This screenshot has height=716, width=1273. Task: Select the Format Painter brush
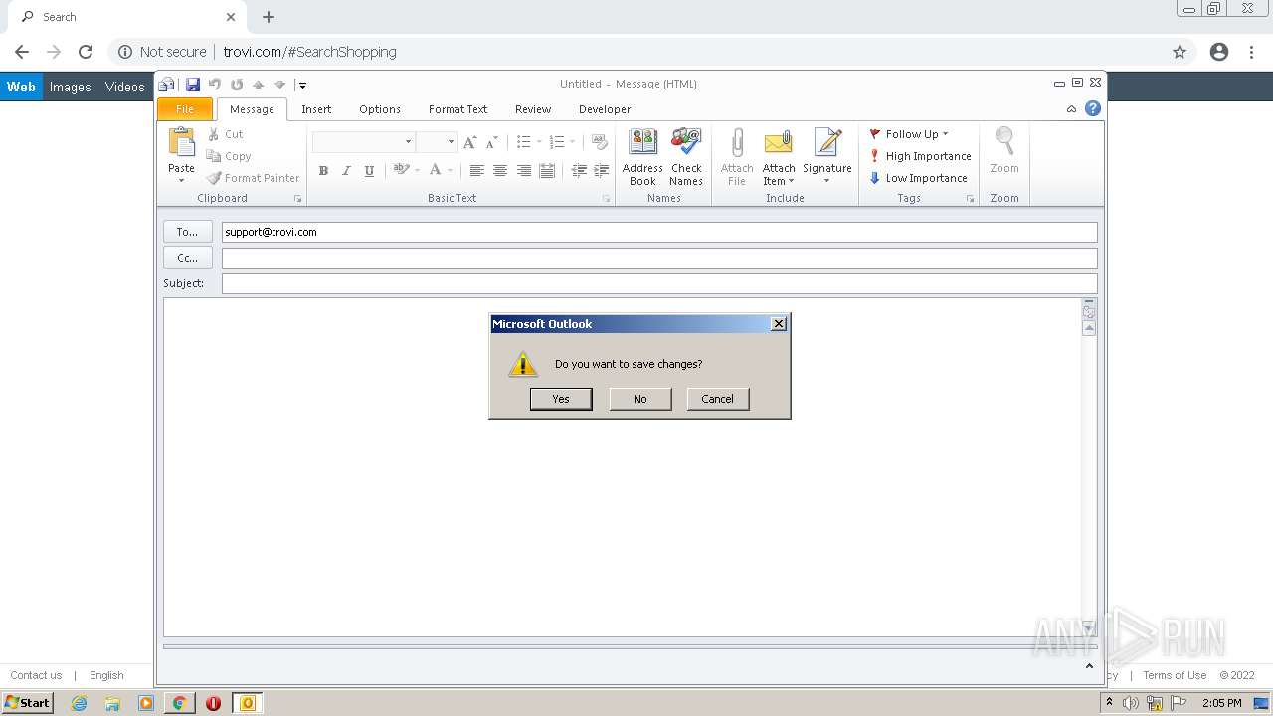click(x=213, y=178)
